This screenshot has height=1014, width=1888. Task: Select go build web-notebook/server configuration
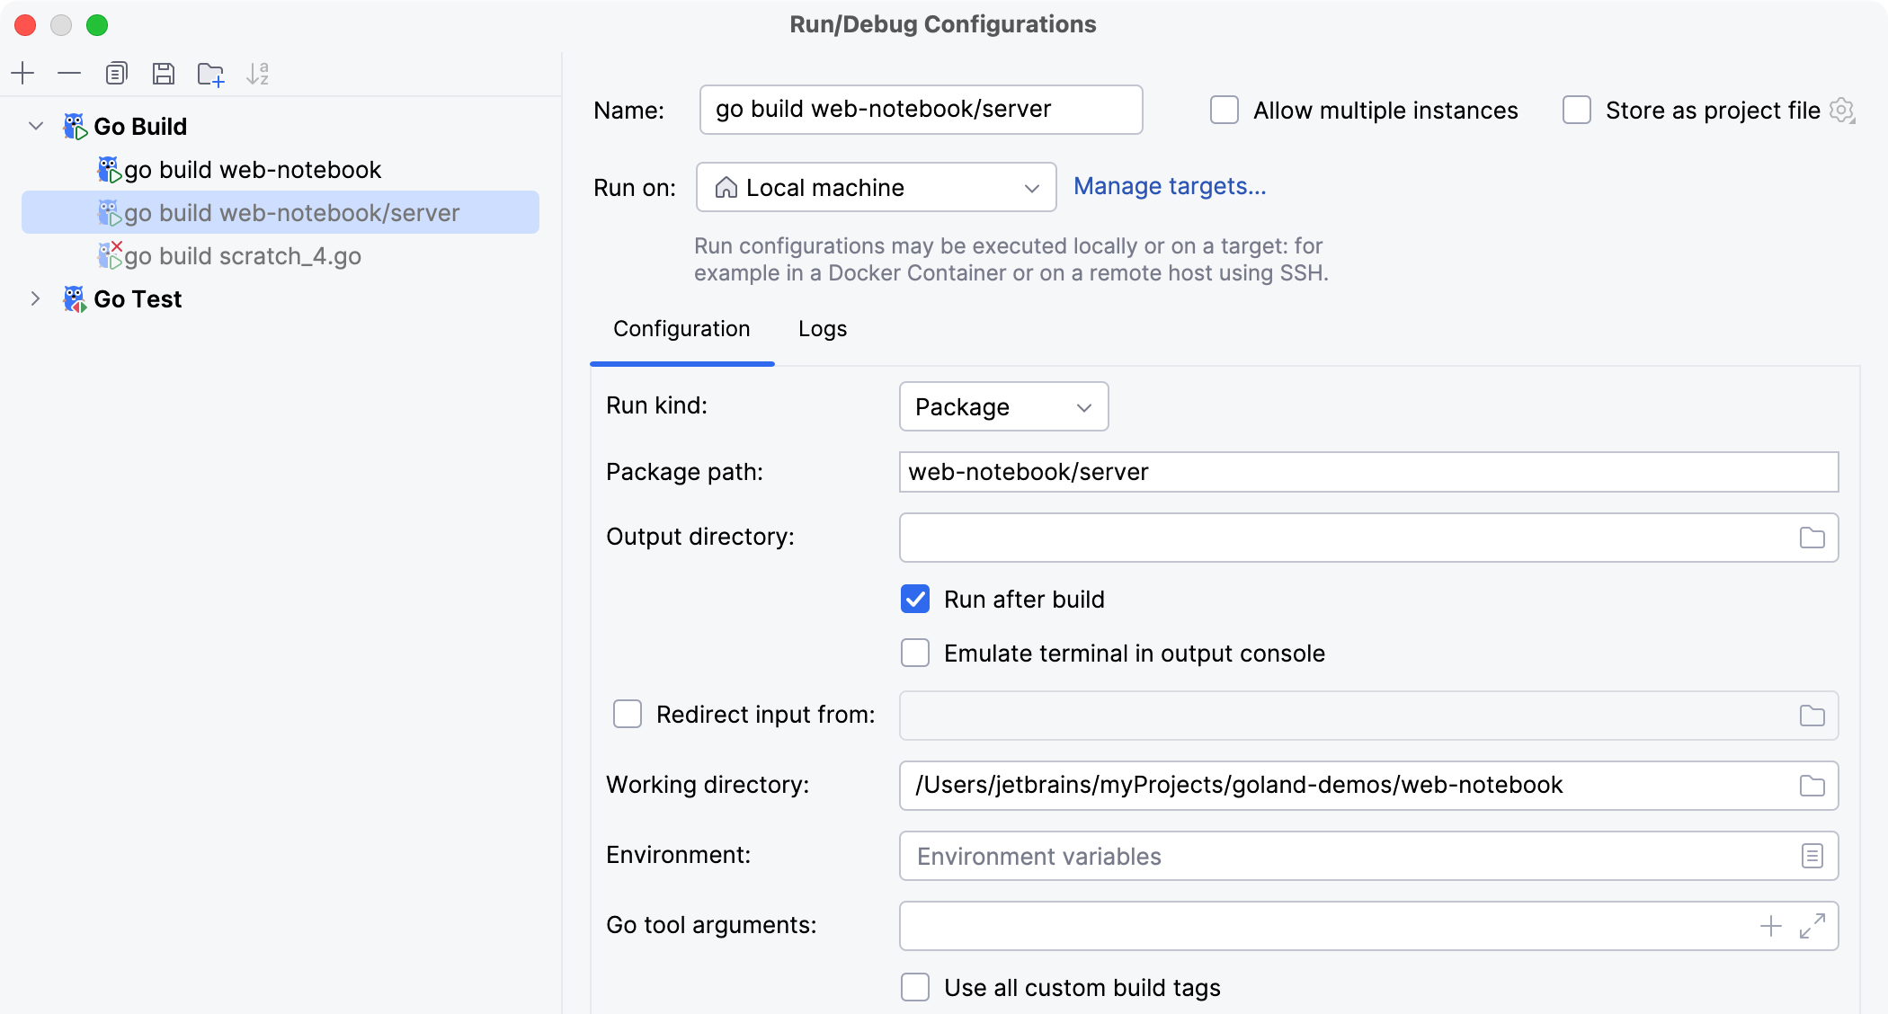[x=281, y=212]
